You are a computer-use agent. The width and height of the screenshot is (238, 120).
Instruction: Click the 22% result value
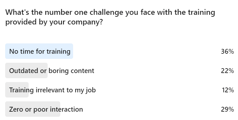(x=227, y=71)
